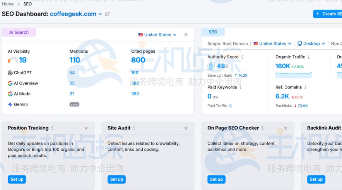The width and height of the screenshot is (342, 190).
Task: Click Google icon beside AI Mode
Action: [10, 94]
